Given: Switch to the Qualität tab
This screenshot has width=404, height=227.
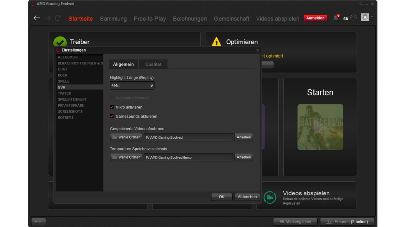Looking at the screenshot, I should [153, 64].
